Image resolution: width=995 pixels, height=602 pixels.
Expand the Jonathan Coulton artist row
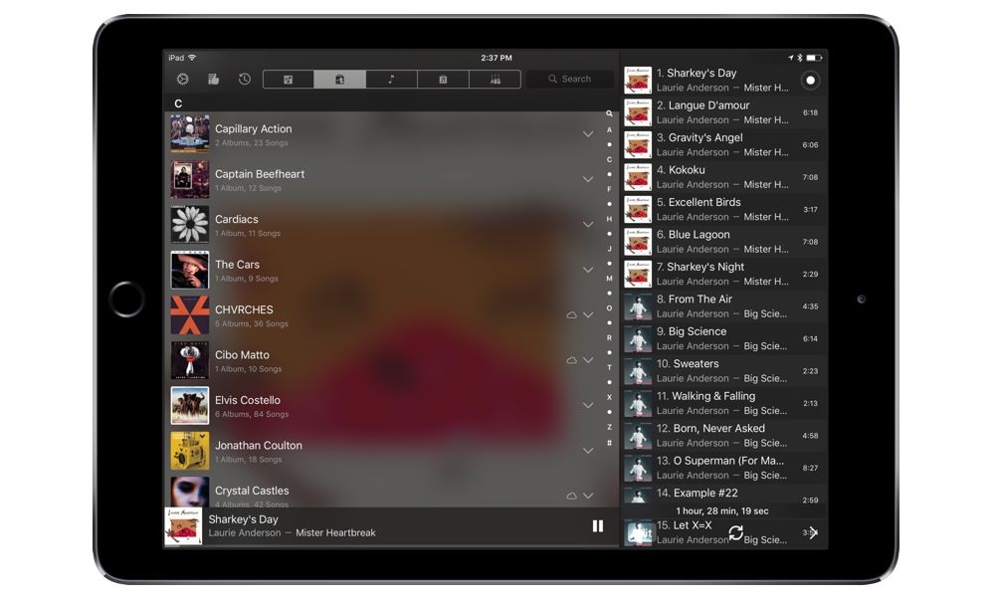588,451
